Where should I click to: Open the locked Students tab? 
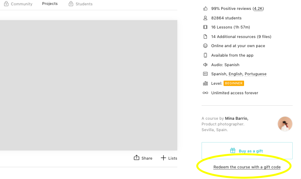tap(80, 4)
